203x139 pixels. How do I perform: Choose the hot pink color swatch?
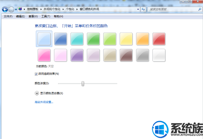pos(44,55)
